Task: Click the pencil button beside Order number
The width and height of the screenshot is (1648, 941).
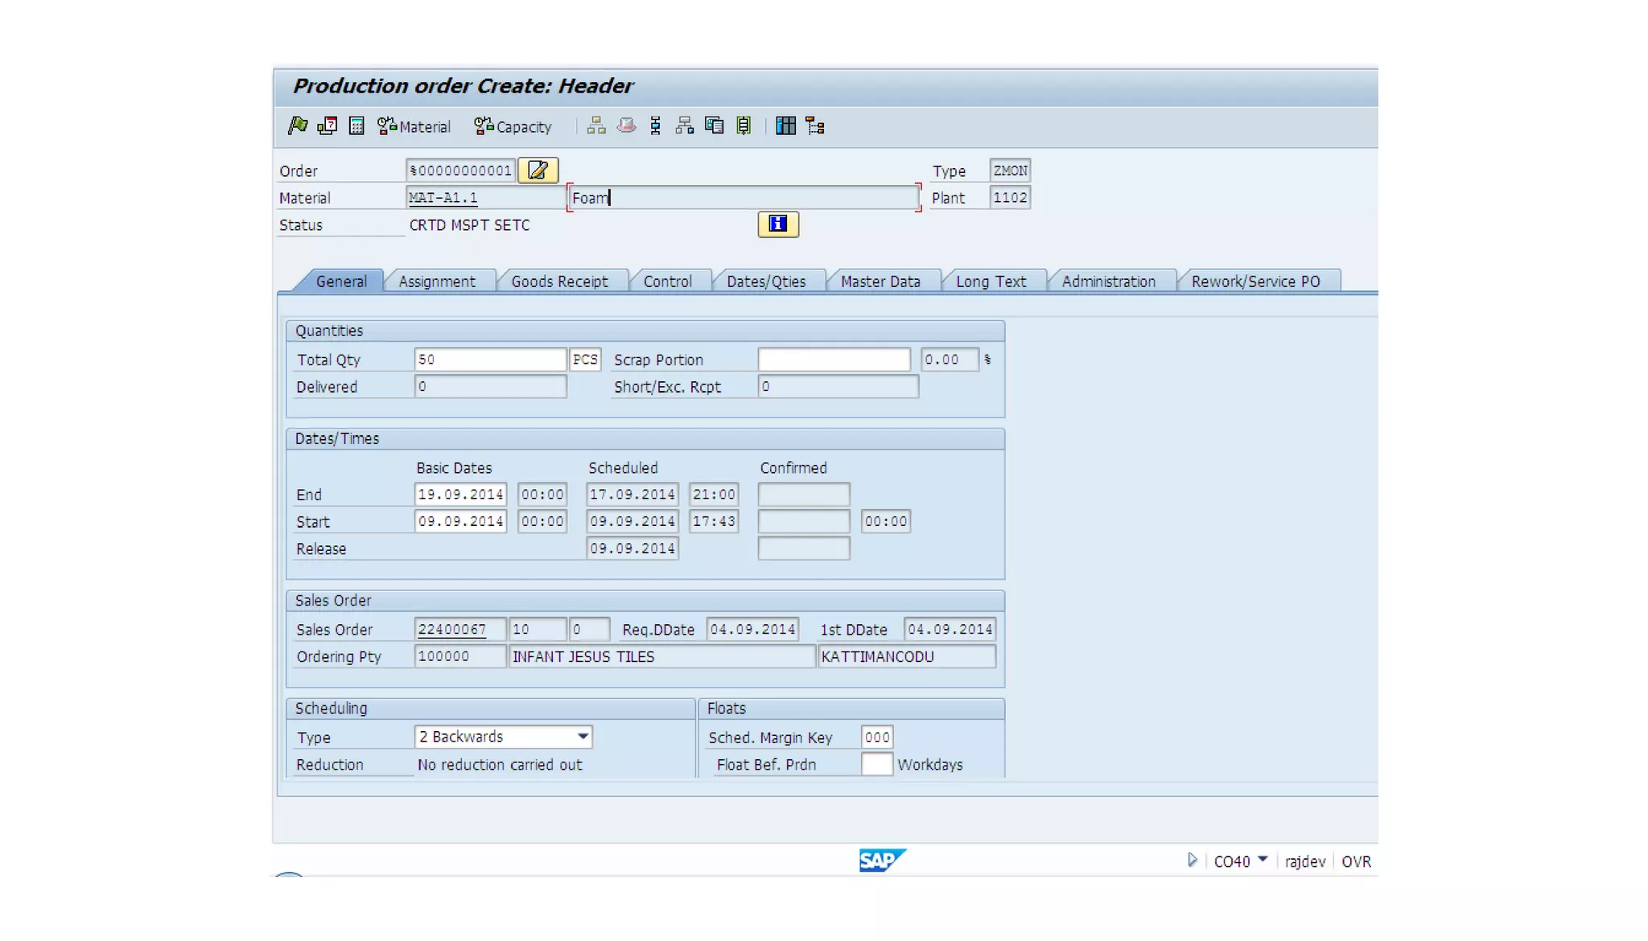Action: 538,170
